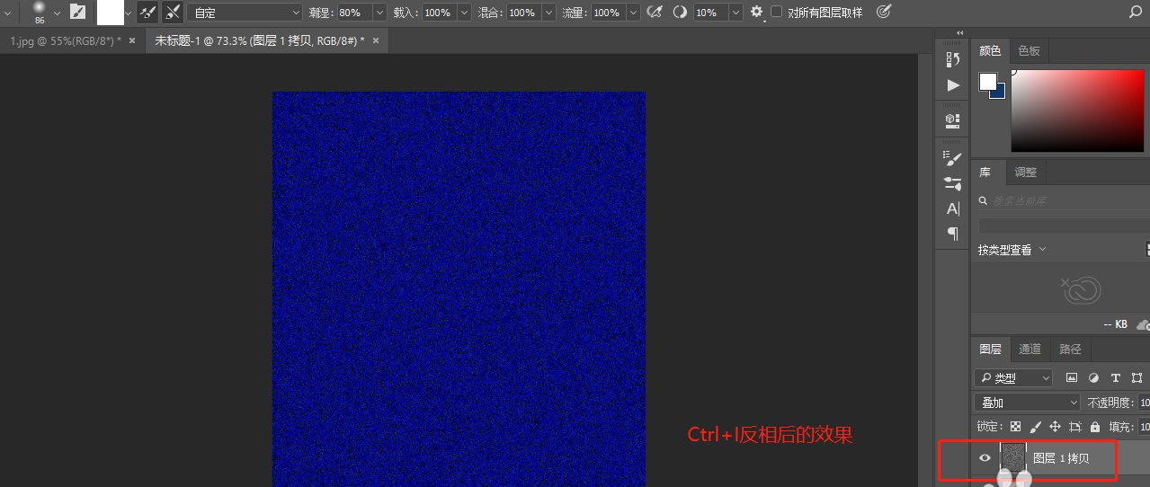Open the Character panel icon
This screenshot has width=1150, height=487.
coord(953,208)
